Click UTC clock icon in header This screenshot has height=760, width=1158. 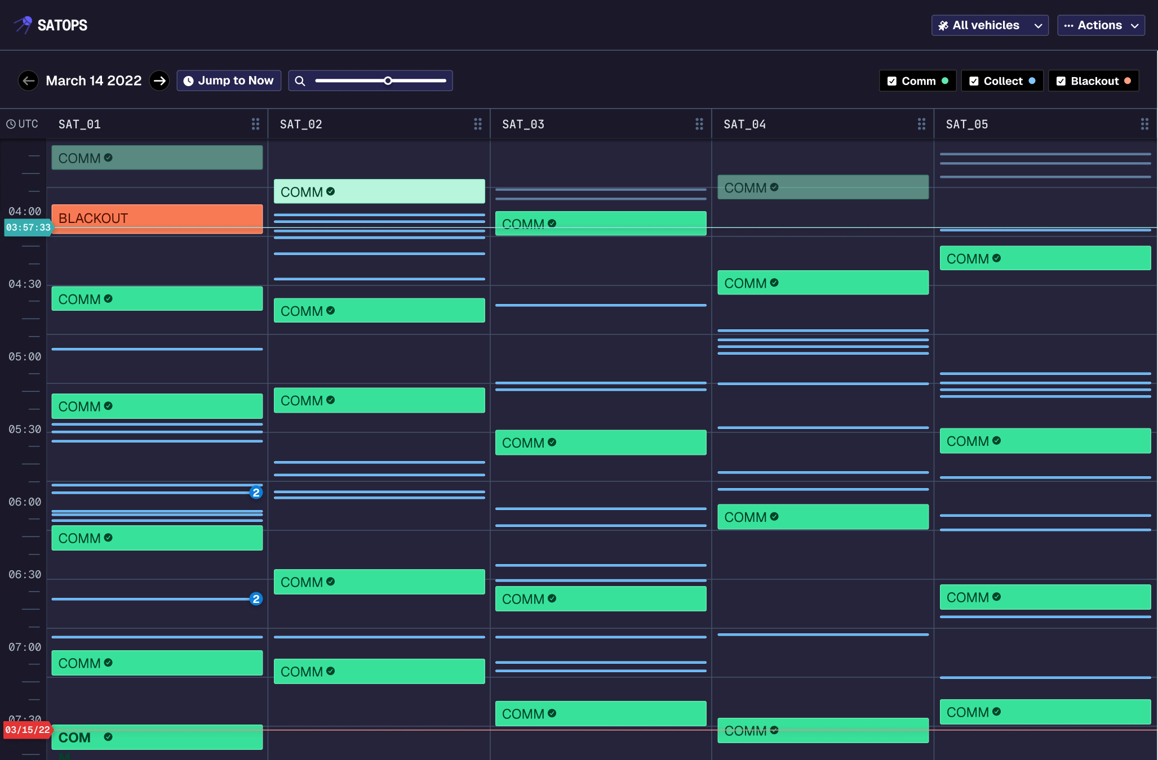point(11,124)
